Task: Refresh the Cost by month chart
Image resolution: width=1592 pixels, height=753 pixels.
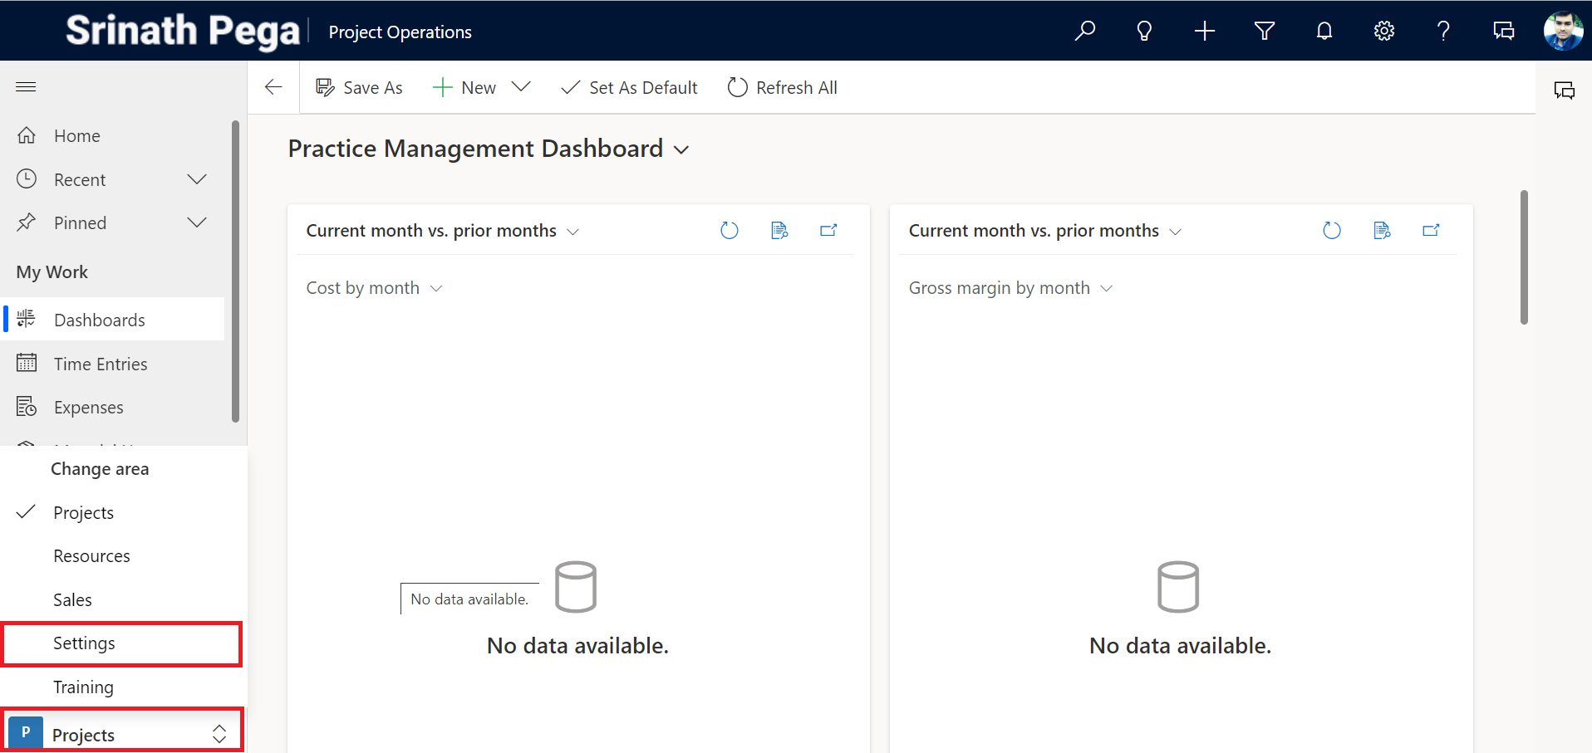Action: 729,231
